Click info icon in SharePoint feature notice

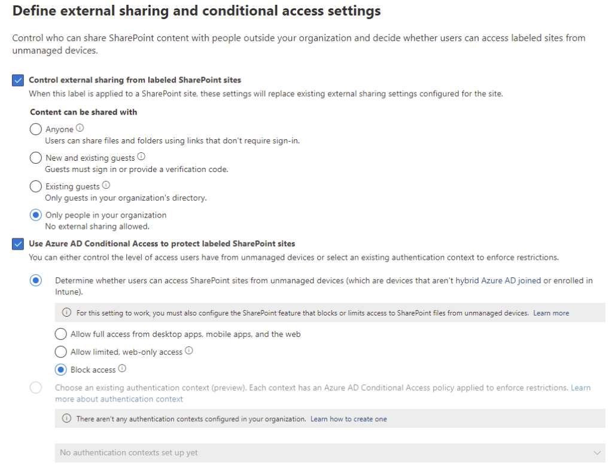point(66,312)
